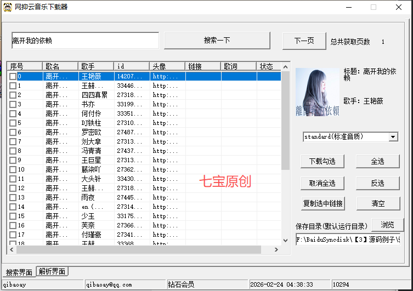The image size is (413, 291).
Task: Select singer 芙奈 row
Action: click(88, 225)
